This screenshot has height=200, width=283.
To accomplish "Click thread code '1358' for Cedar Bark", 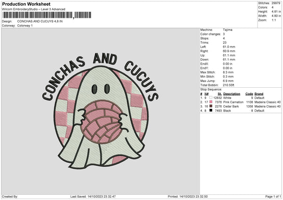I will tap(250, 107).
